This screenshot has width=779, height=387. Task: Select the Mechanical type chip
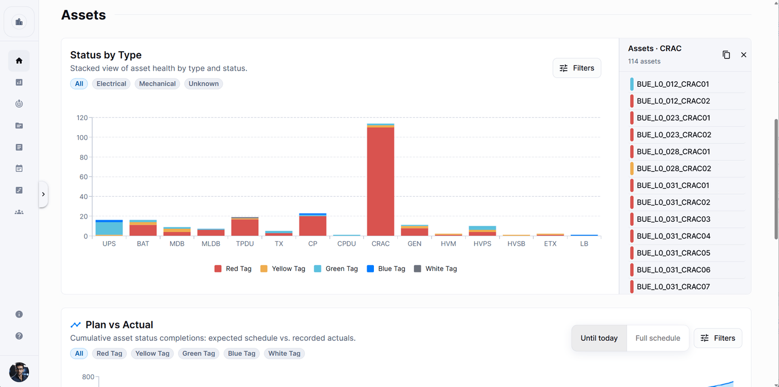tap(157, 84)
